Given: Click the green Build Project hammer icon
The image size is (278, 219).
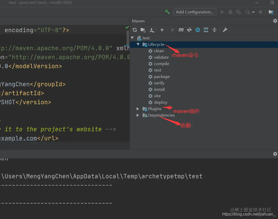Looking at the screenshot, I should [x=167, y=12].
